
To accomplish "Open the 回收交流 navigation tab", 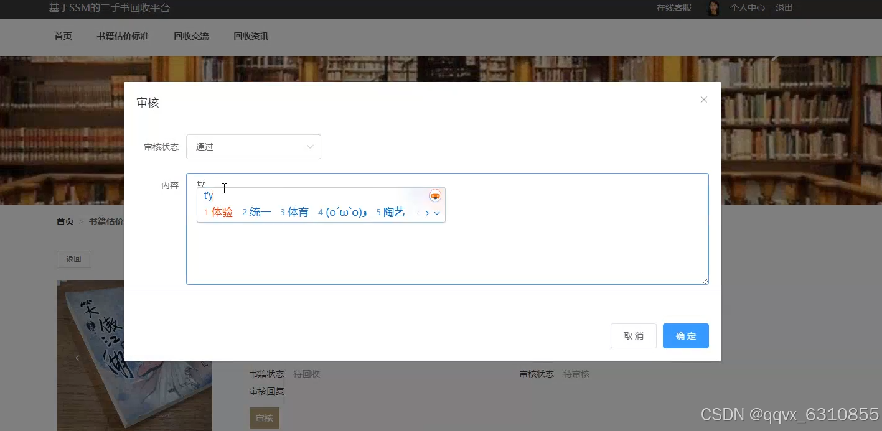I will 191,36.
